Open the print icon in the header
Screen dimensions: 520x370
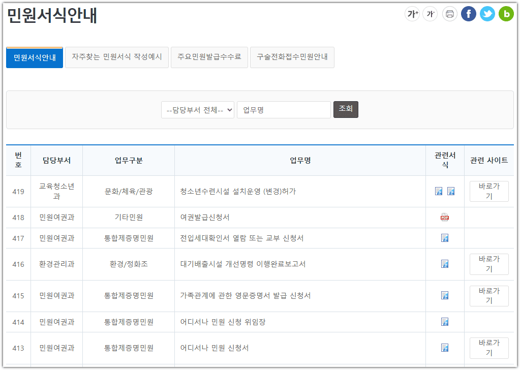[x=449, y=14]
